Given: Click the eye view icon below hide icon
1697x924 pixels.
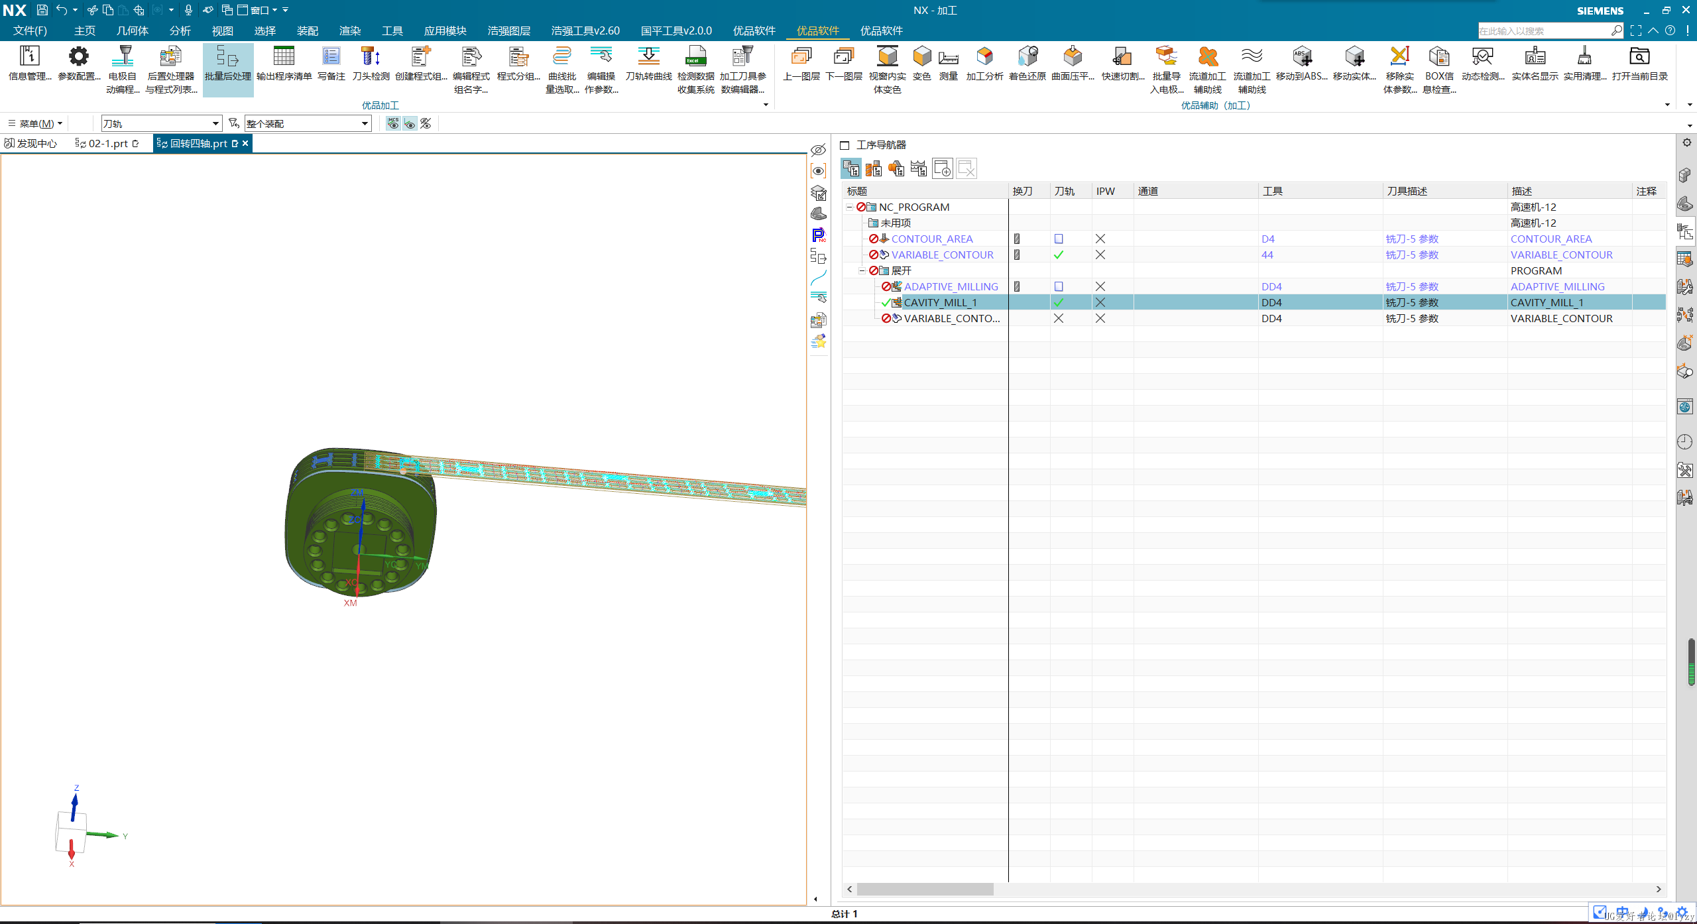Looking at the screenshot, I should (x=819, y=171).
